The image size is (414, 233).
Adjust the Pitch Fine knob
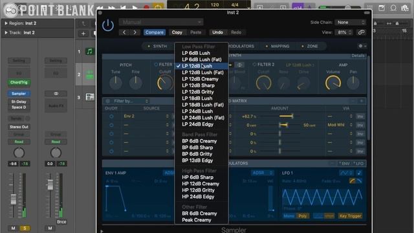coord(135,83)
